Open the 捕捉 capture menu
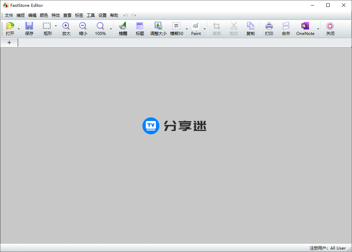This screenshot has width=352, height=252. 20,15
